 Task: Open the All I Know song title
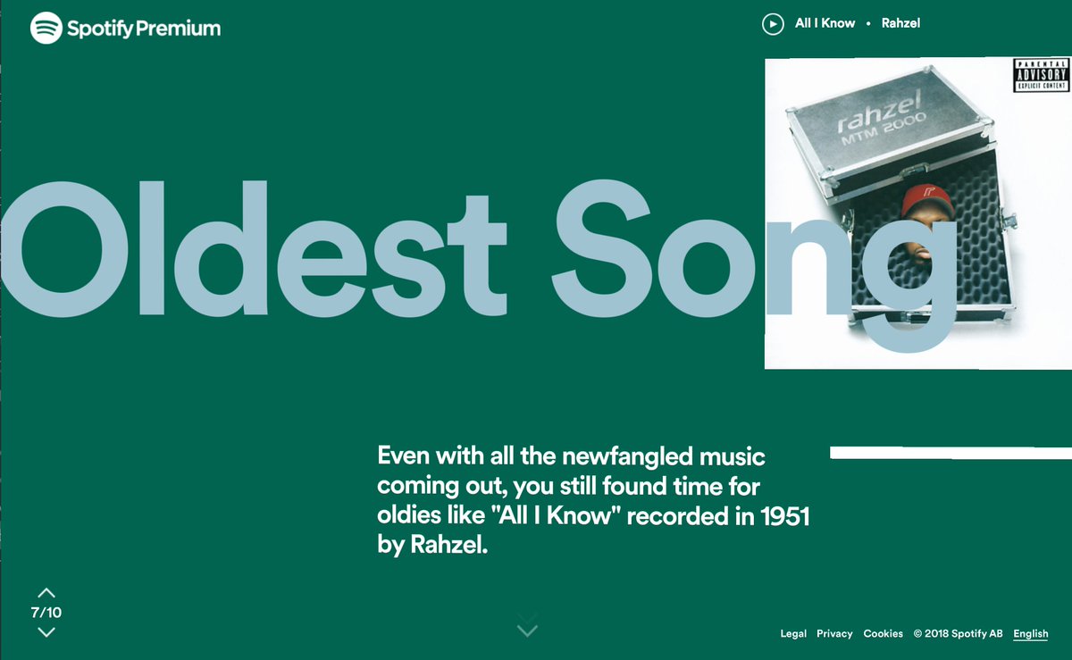coord(825,23)
